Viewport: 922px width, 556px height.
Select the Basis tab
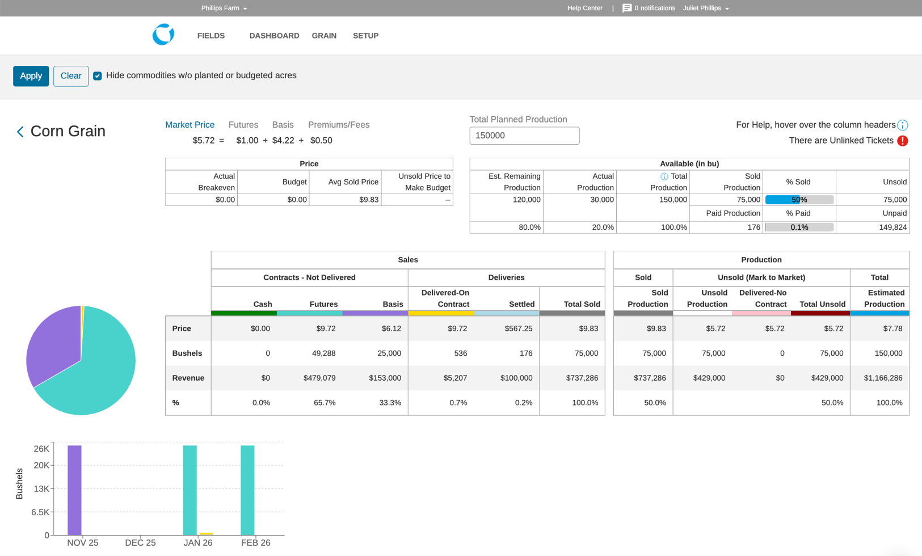point(283,125)
